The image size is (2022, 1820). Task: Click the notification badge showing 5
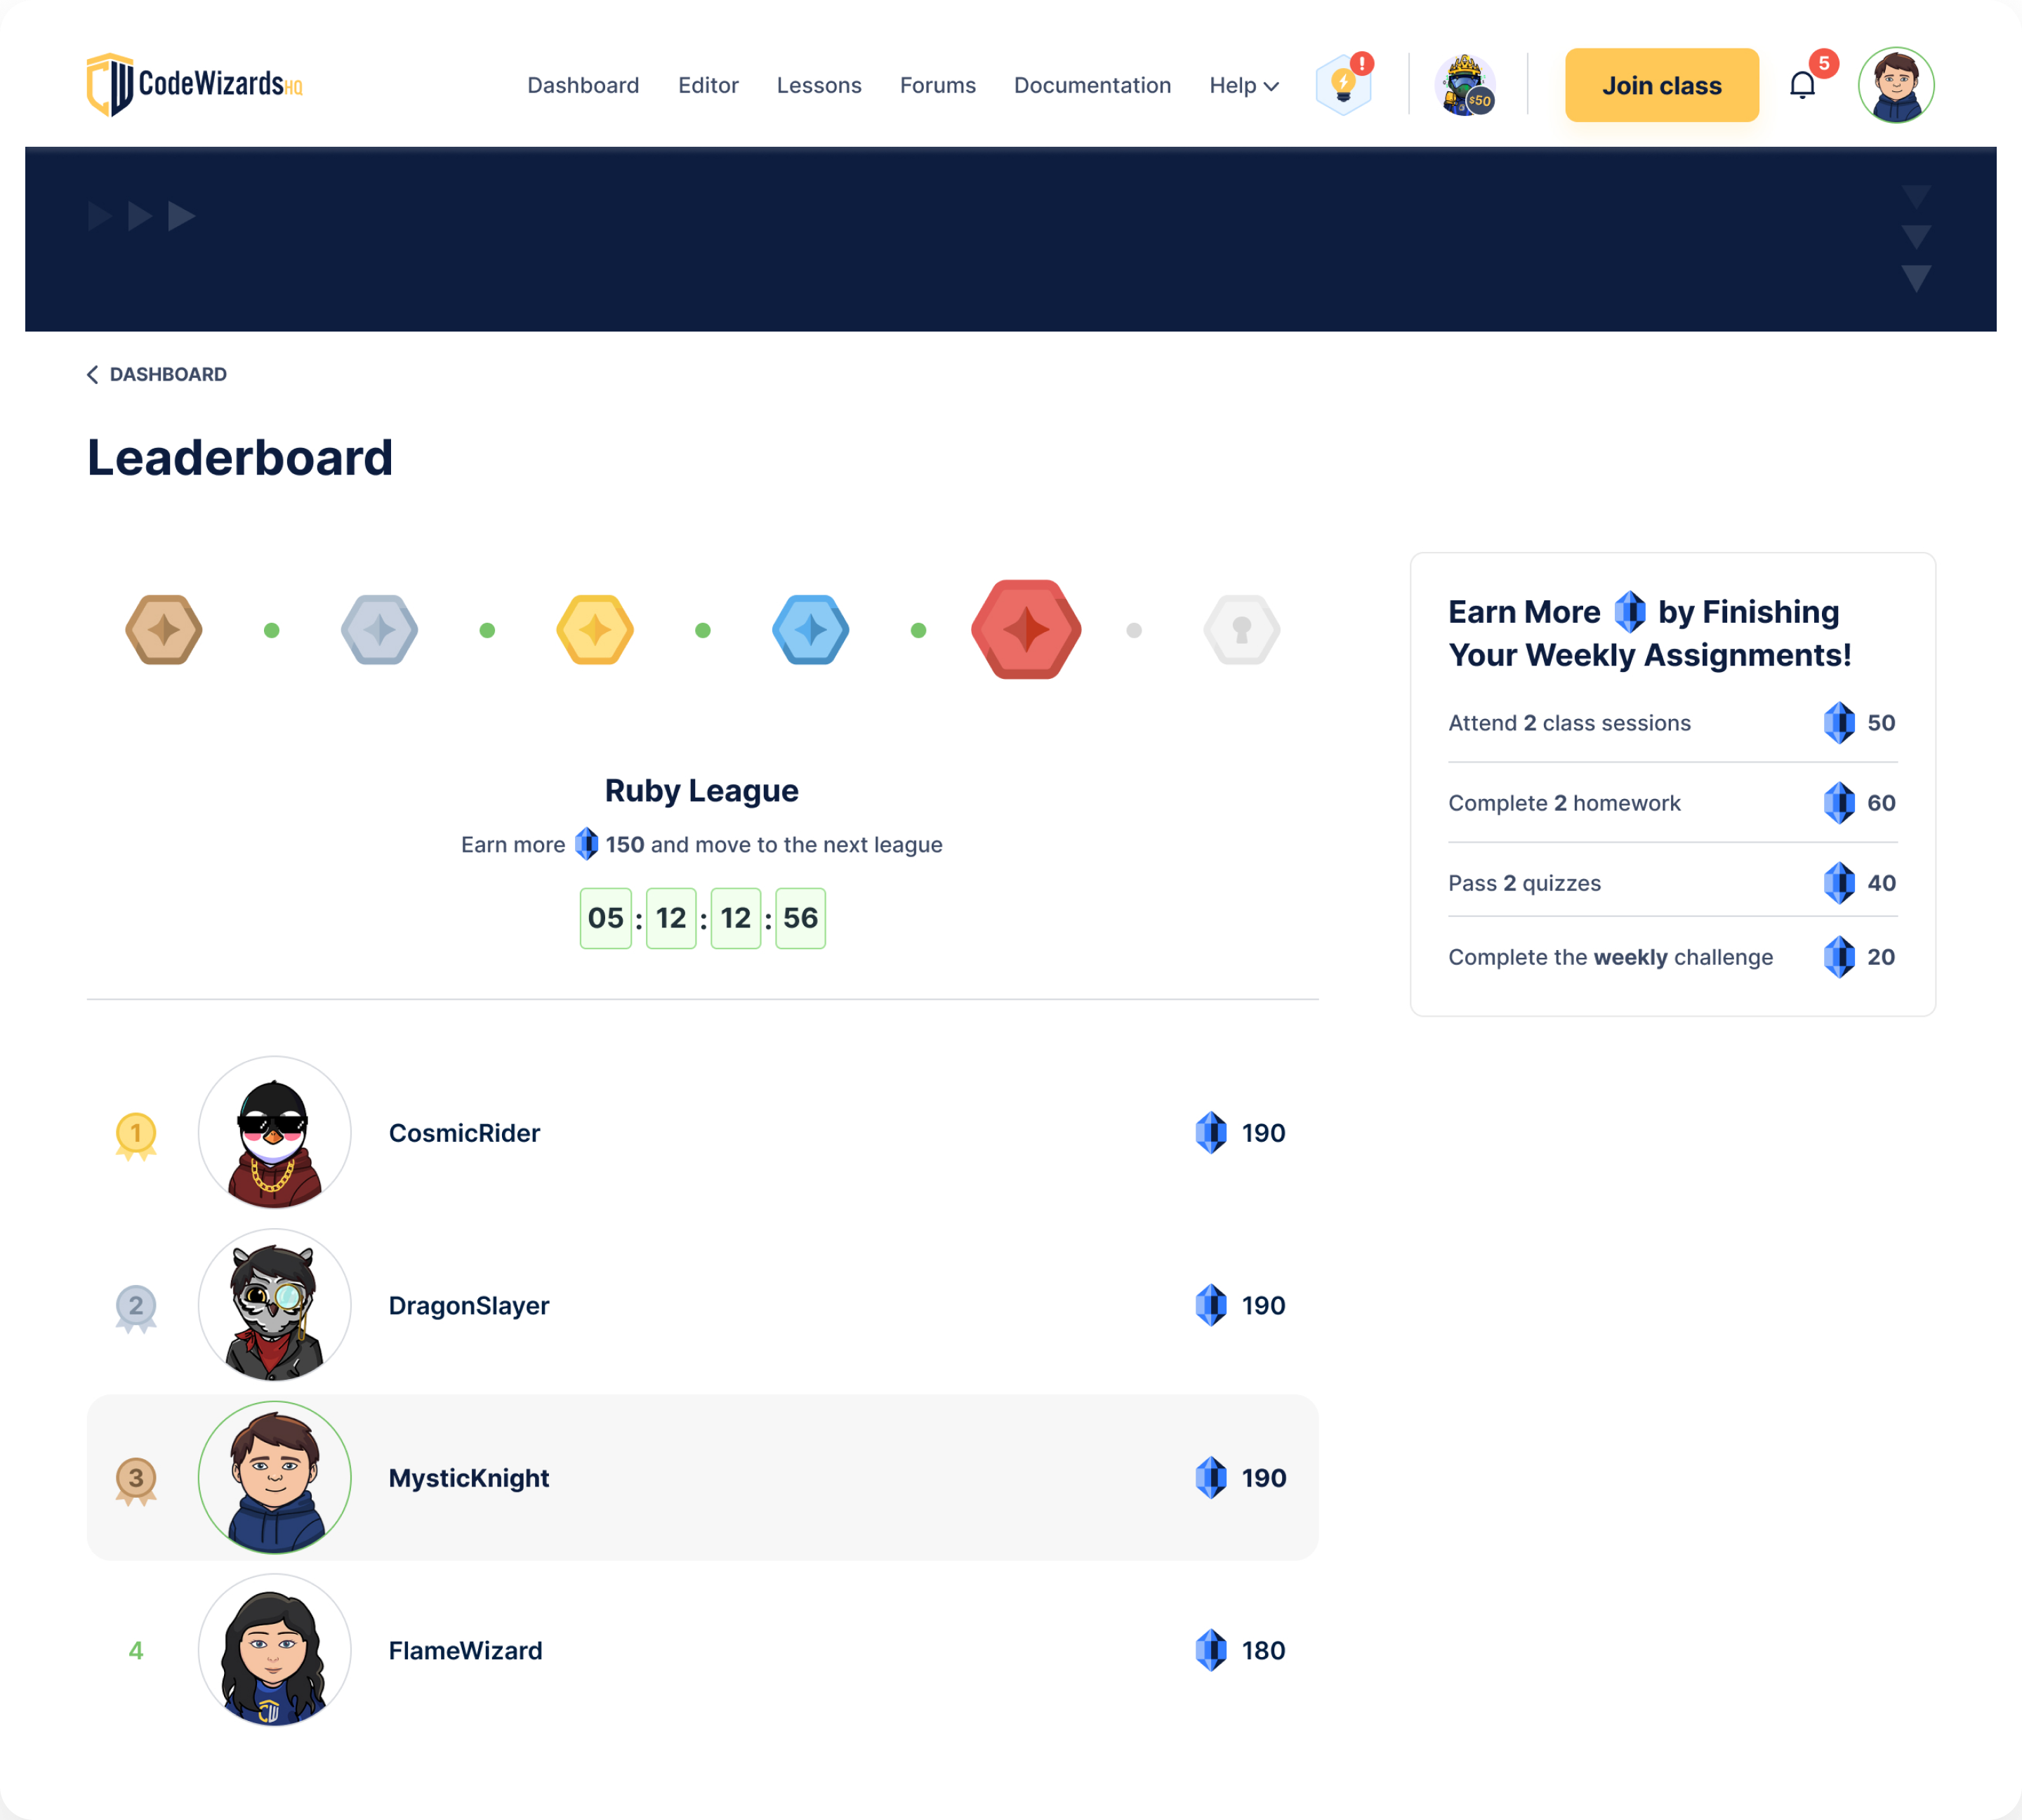pos(1824,63)
